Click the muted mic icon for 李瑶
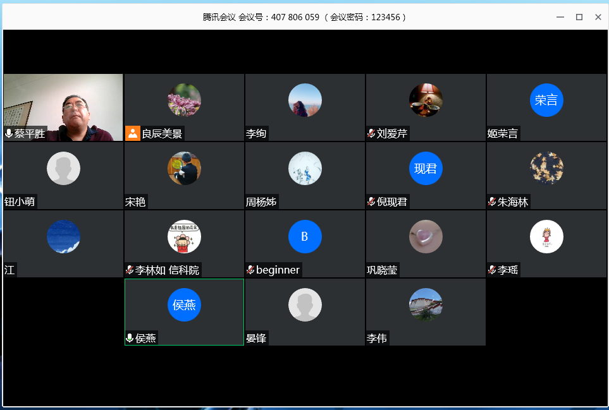Screen dimensions: 609x410 coord(492,270)
